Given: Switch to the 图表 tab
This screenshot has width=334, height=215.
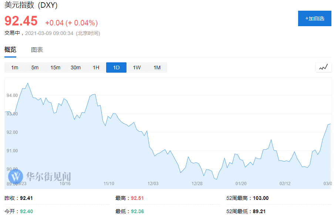Looking at the screenshot, I should coord(37,49).
